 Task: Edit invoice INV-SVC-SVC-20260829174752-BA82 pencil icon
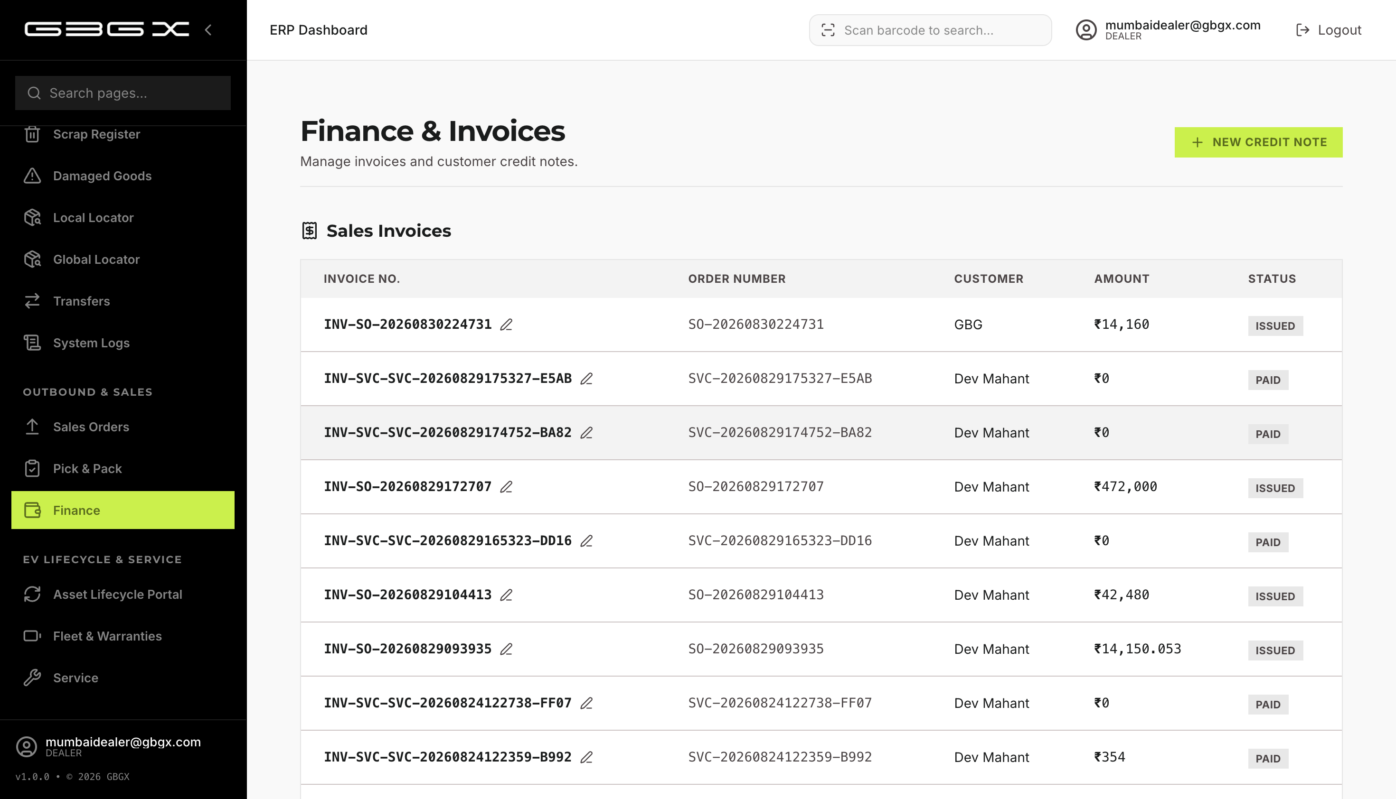pos(586,432)
